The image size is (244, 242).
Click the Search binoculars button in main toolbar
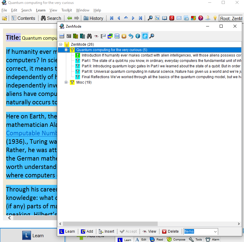click(x=51, y=18)
